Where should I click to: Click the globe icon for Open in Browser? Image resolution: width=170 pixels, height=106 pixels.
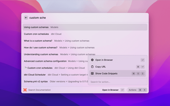click(92, 60)
